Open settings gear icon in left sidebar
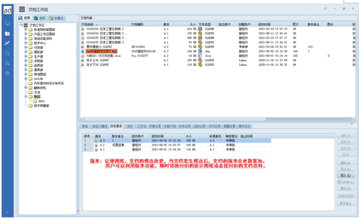 [7, 73]
